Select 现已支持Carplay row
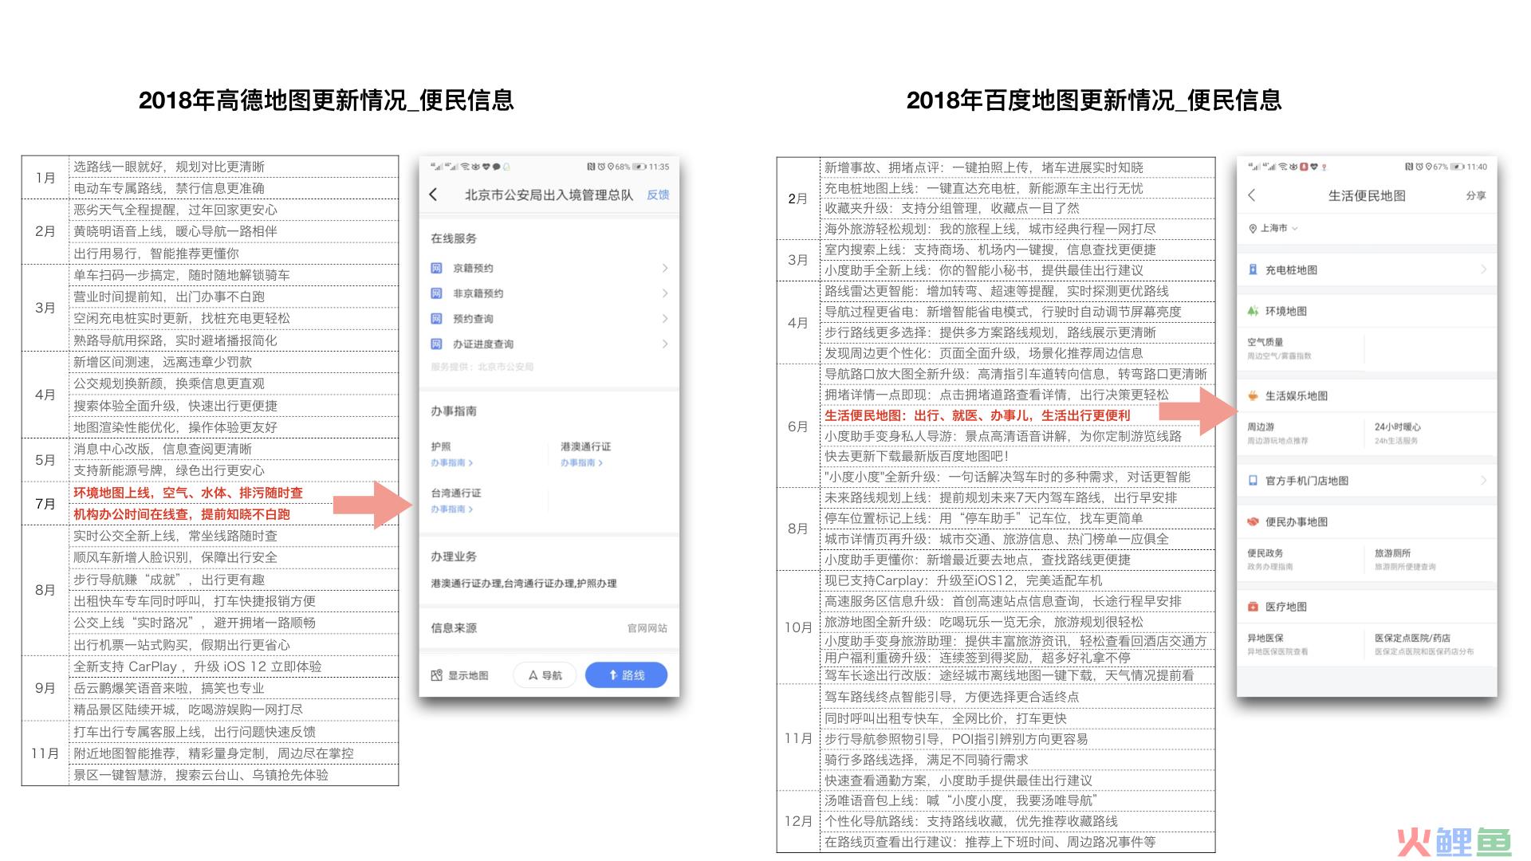The image size is (1531, 861). click(1017, 580)
